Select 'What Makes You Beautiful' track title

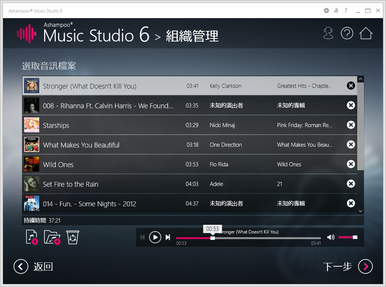click(81, 145)
